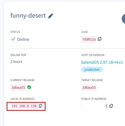125x126 pixels.
Task: Select the target release hash 3dbea55
Action: click(89, 87)
